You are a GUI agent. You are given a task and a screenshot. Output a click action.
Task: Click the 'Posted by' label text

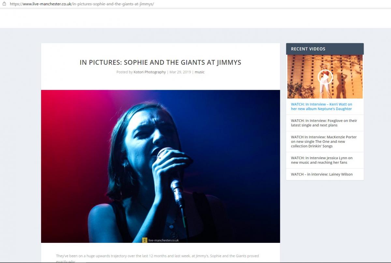coord(124,72)
